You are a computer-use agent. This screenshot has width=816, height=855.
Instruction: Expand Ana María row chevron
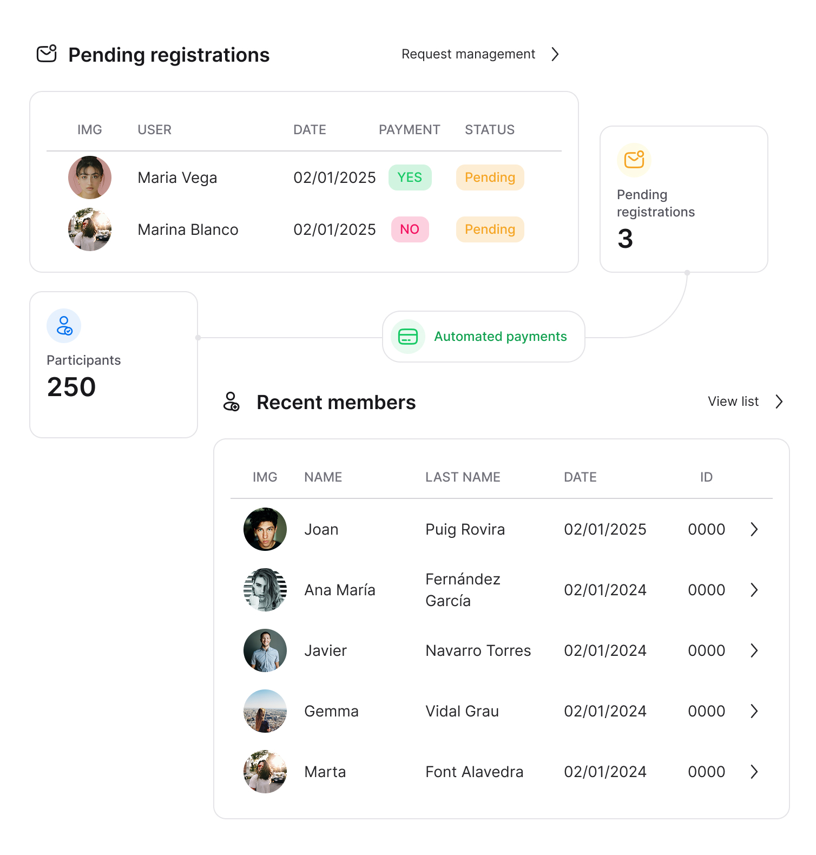pyautogui.click(x=754, y=590)
